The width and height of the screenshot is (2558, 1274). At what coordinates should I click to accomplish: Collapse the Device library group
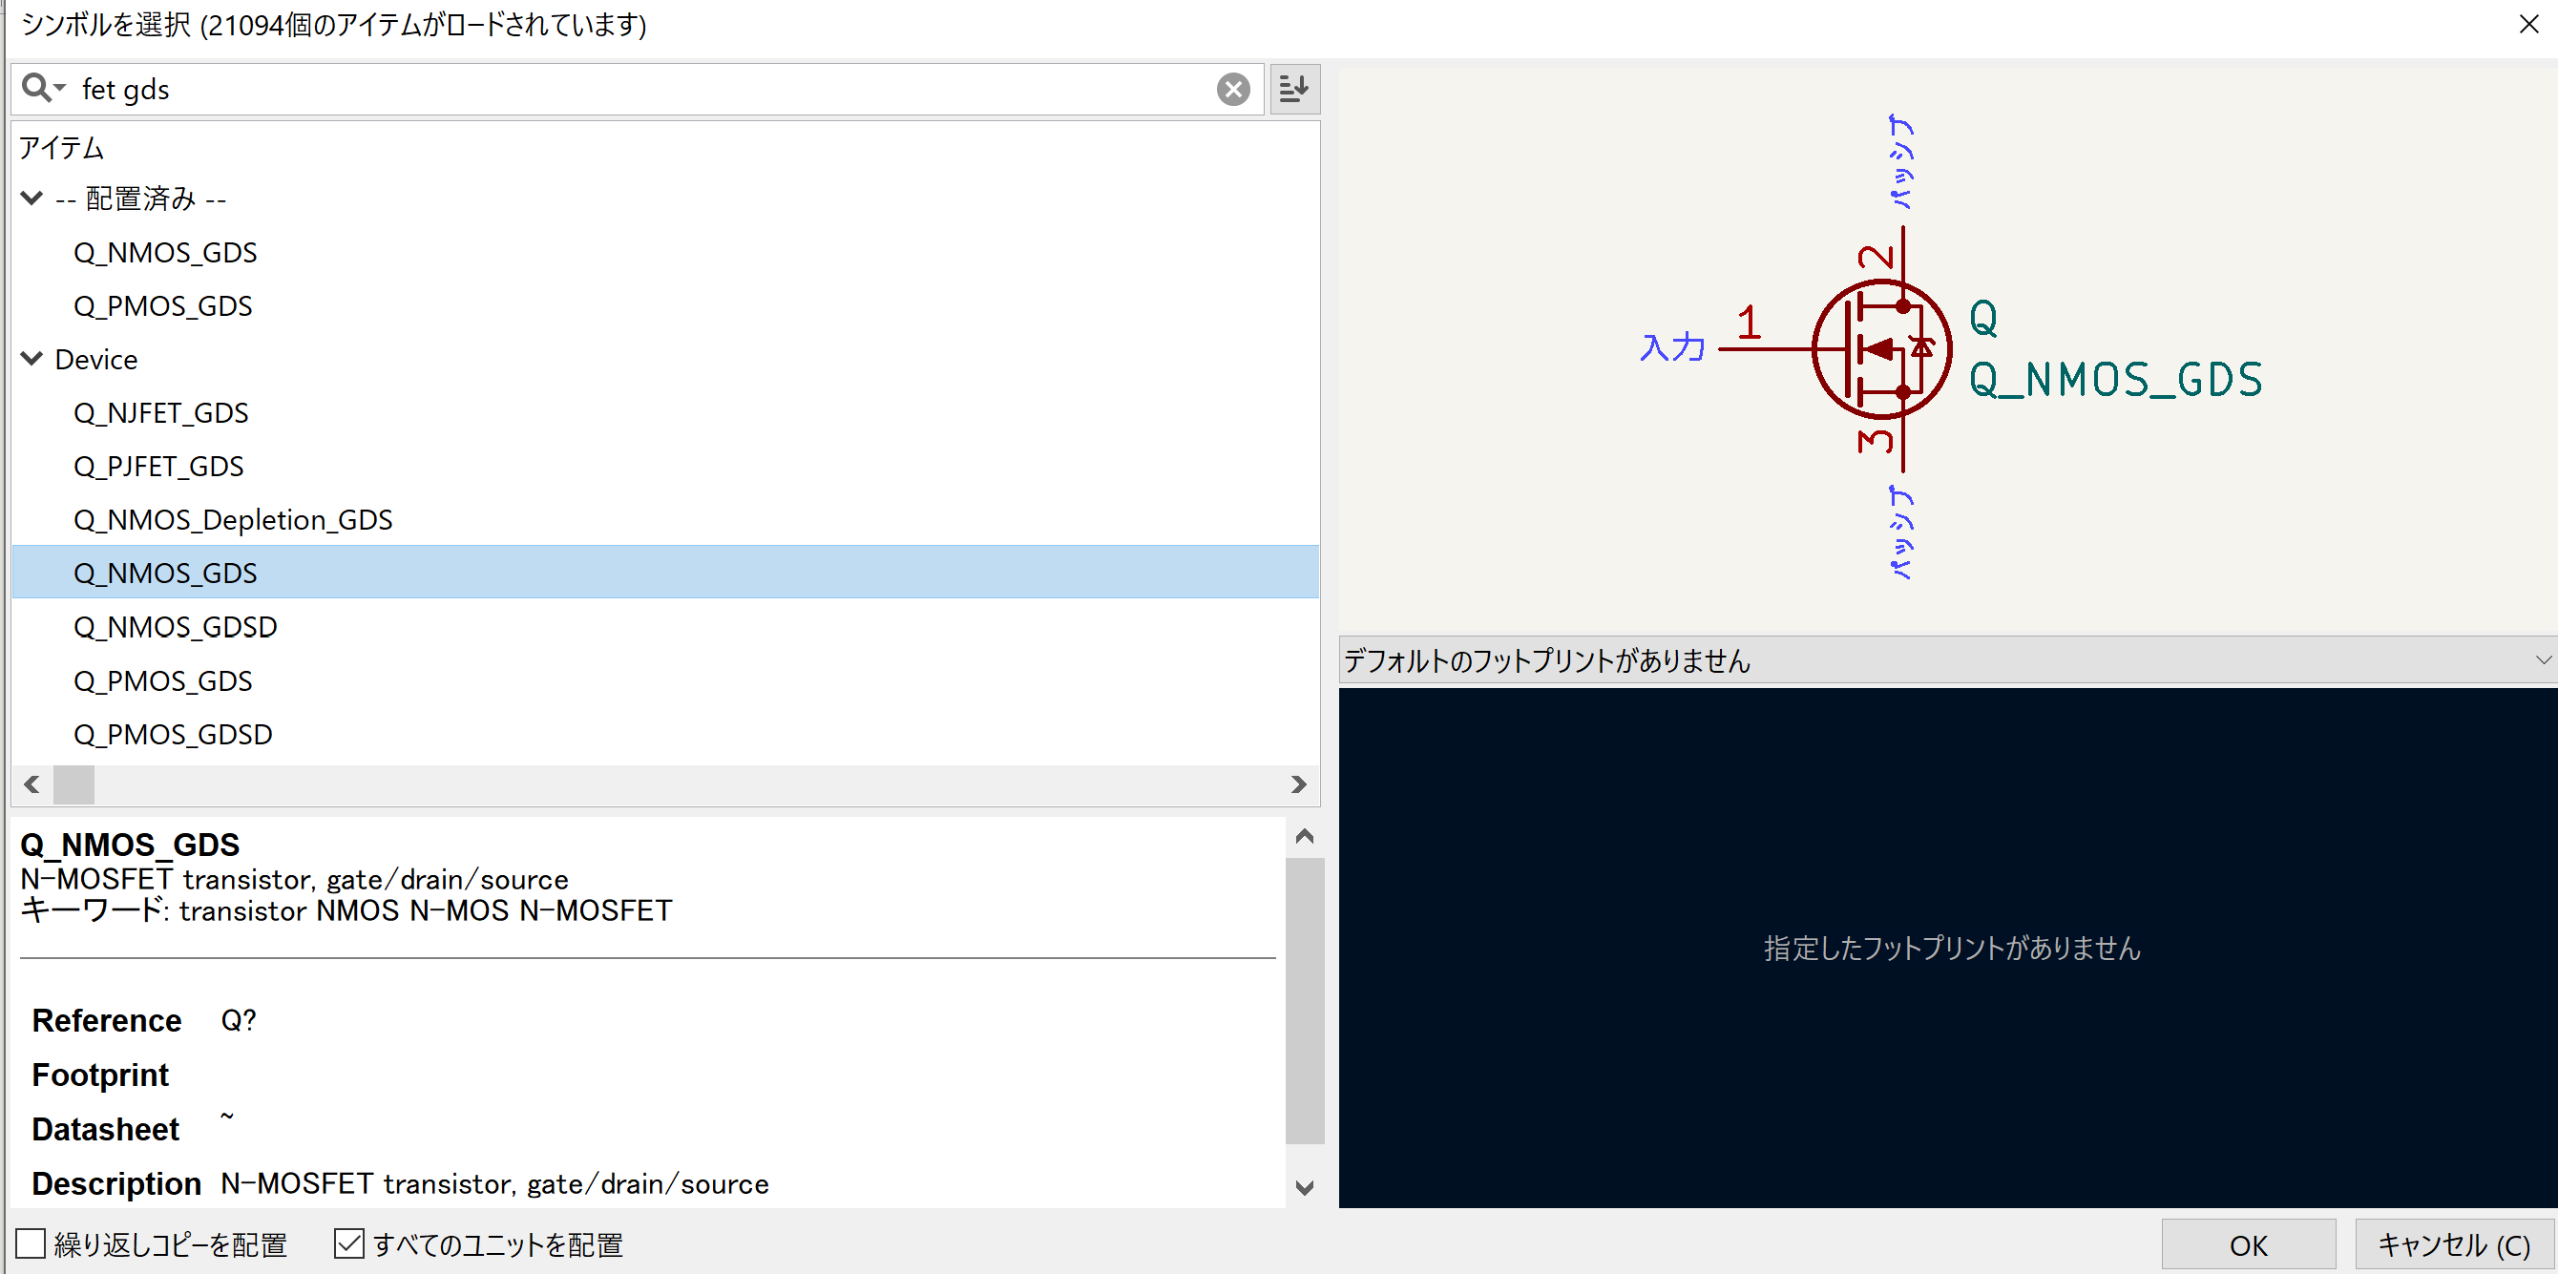point(31,360)
